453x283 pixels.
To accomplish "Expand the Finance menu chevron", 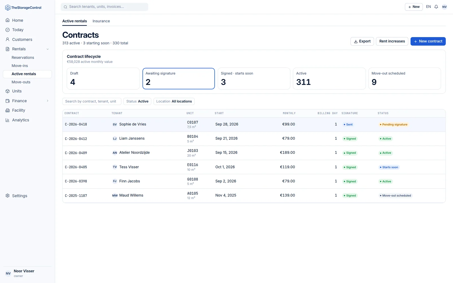I will tap(48, 101).
